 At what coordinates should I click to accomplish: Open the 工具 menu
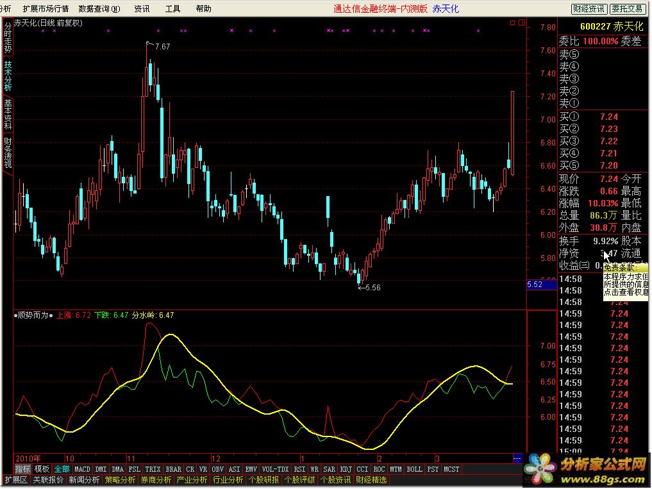click(172, 8)
